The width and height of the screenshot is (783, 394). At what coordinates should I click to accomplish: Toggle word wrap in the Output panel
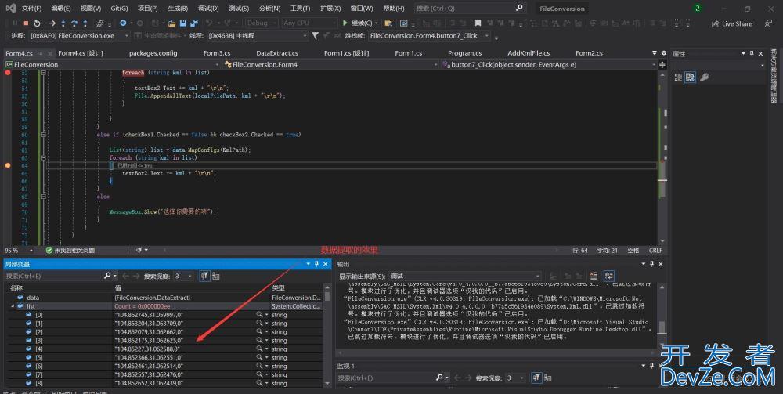pos(608,276)
